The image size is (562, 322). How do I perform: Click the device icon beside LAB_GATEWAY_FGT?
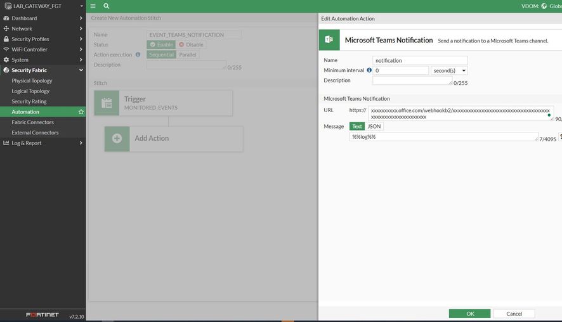click(x=8, y=6)
